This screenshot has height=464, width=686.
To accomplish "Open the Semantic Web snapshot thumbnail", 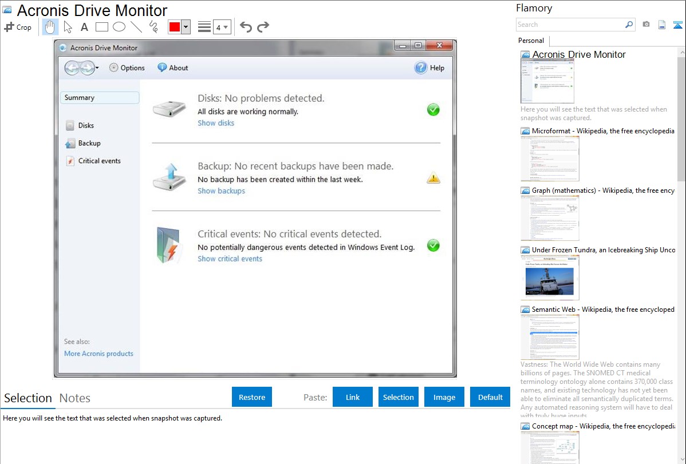I will click(550, 337).
